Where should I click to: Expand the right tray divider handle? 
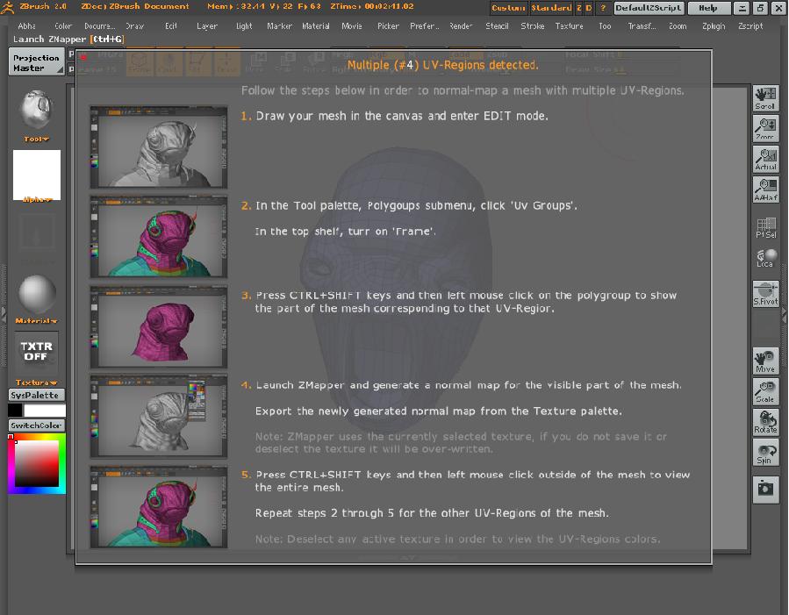pyautogui.click(x=785, y=314)
